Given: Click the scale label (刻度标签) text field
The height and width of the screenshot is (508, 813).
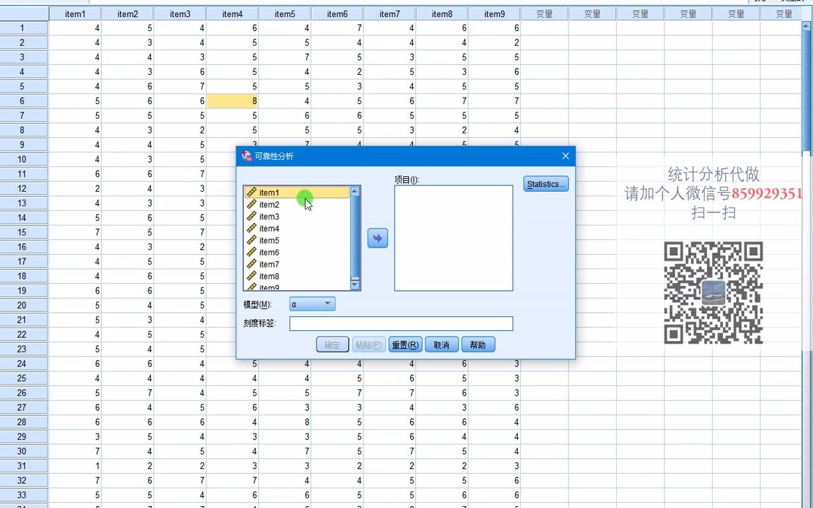Looking at the screenshot, I should pyautogui.click(x=401, y=324).
